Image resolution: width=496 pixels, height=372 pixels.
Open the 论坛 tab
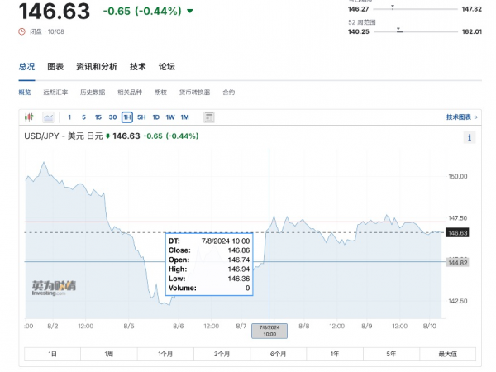[x=167, y=67]
